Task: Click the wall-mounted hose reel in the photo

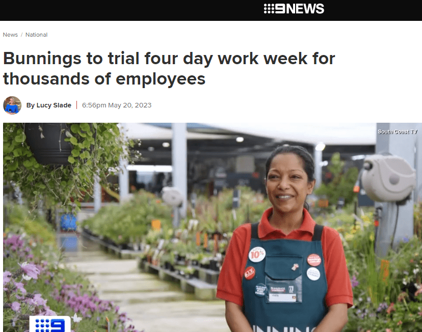Action: (x=388, y=179)
